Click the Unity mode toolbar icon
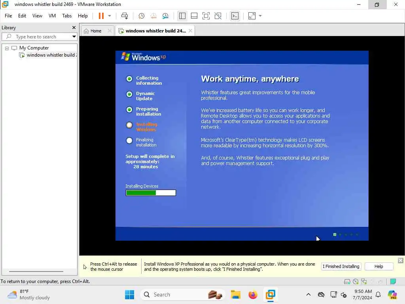Viewport: 405px width, 304px height. coord(218,16)
